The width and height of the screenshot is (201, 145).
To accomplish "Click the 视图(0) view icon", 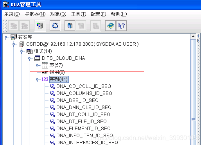I will [x=45, y=72].
